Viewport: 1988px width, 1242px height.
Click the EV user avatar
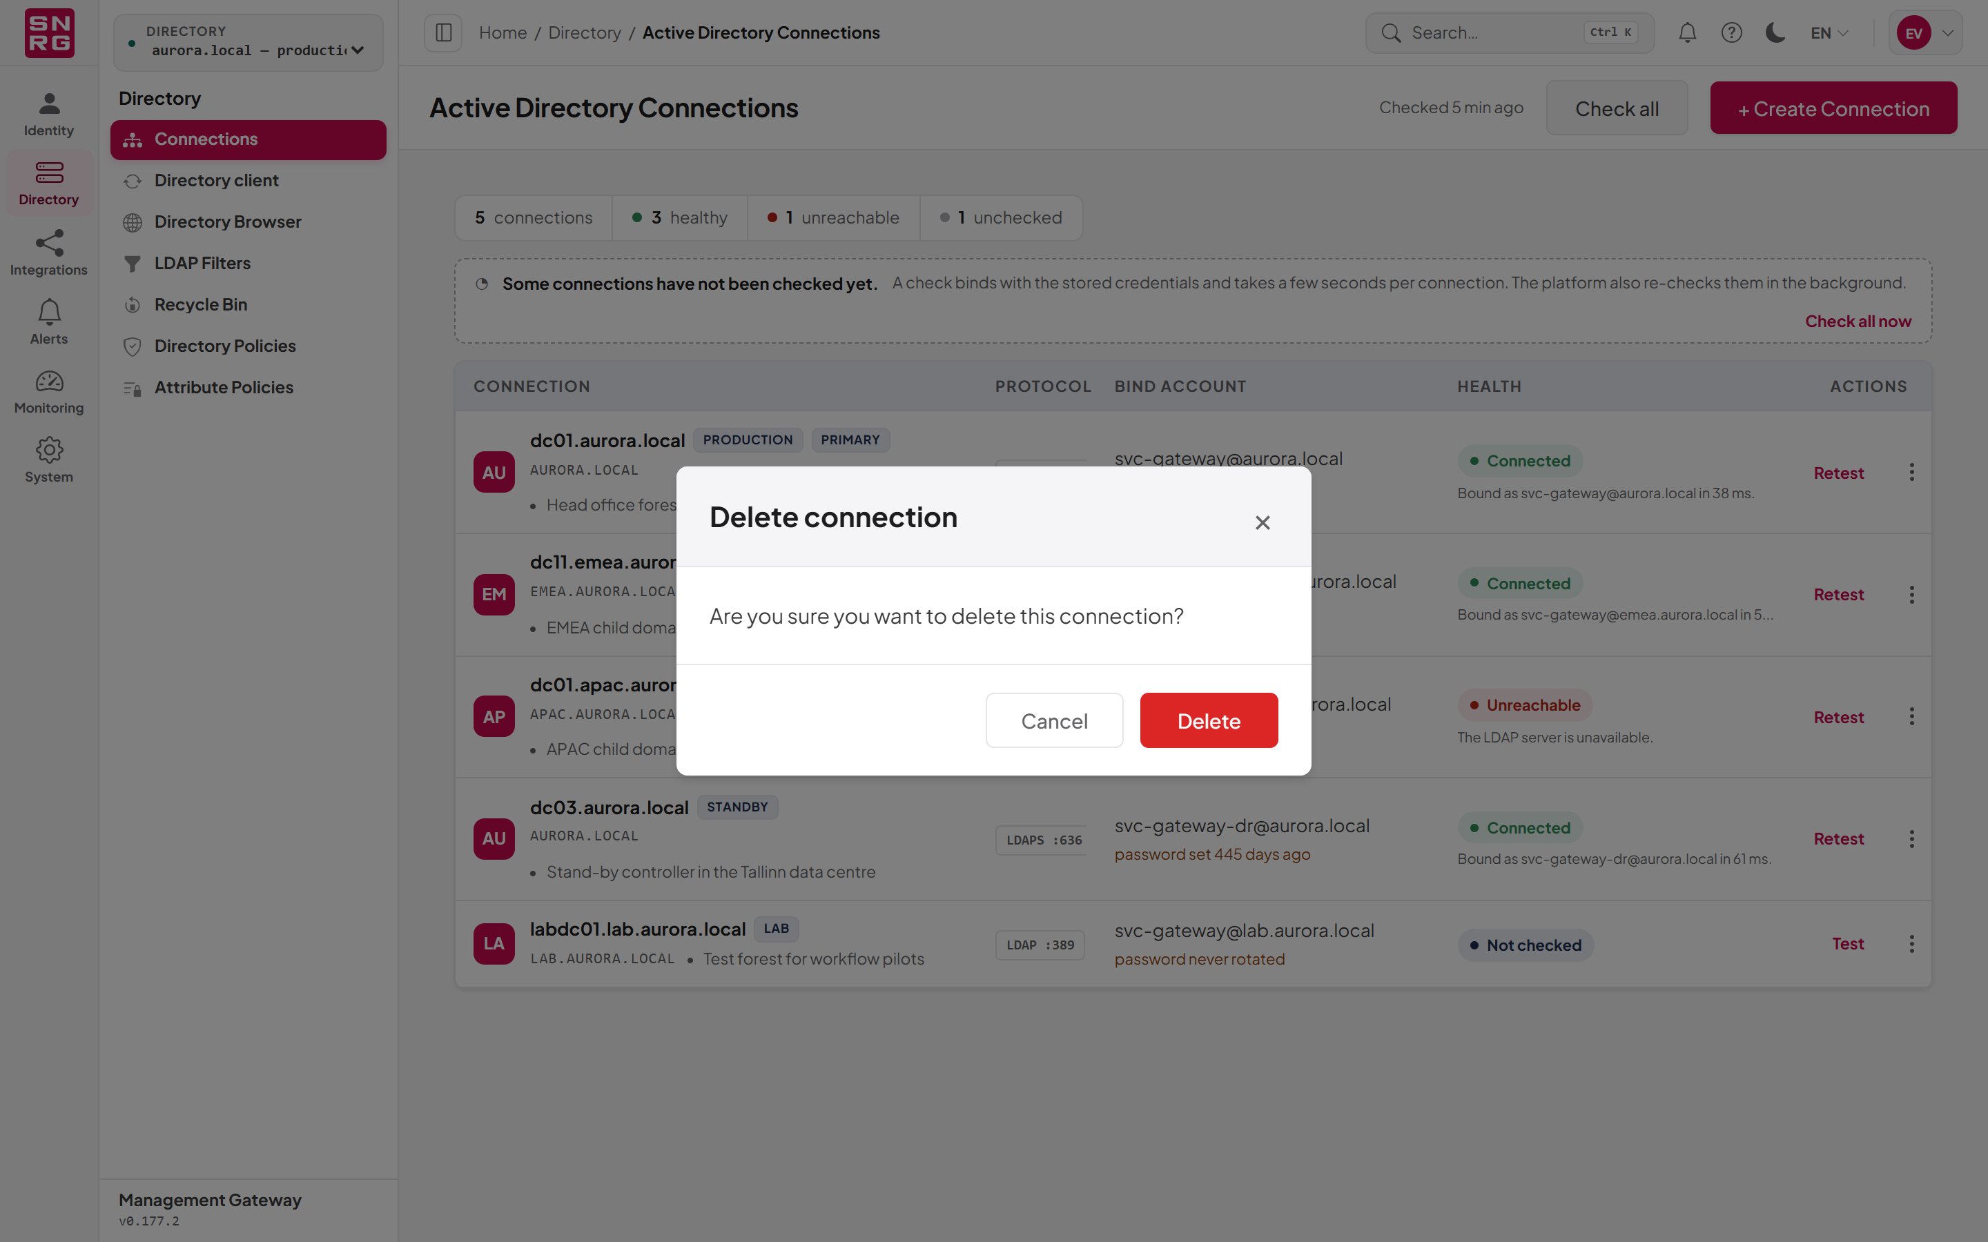tap(1913, 33)
